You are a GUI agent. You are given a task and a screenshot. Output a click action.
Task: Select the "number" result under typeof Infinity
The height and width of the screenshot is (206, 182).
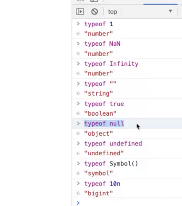tap(99, 73)
